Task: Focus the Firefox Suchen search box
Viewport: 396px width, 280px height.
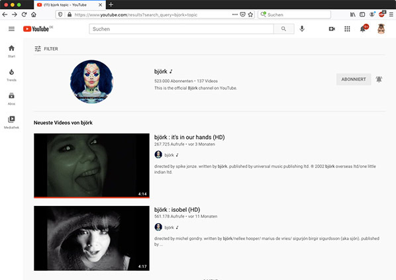Action: click(295, 15)
